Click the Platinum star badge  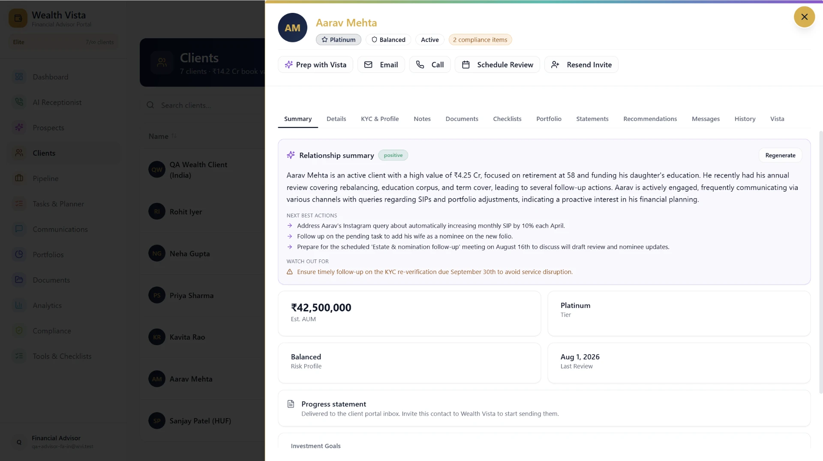[339, 39]
